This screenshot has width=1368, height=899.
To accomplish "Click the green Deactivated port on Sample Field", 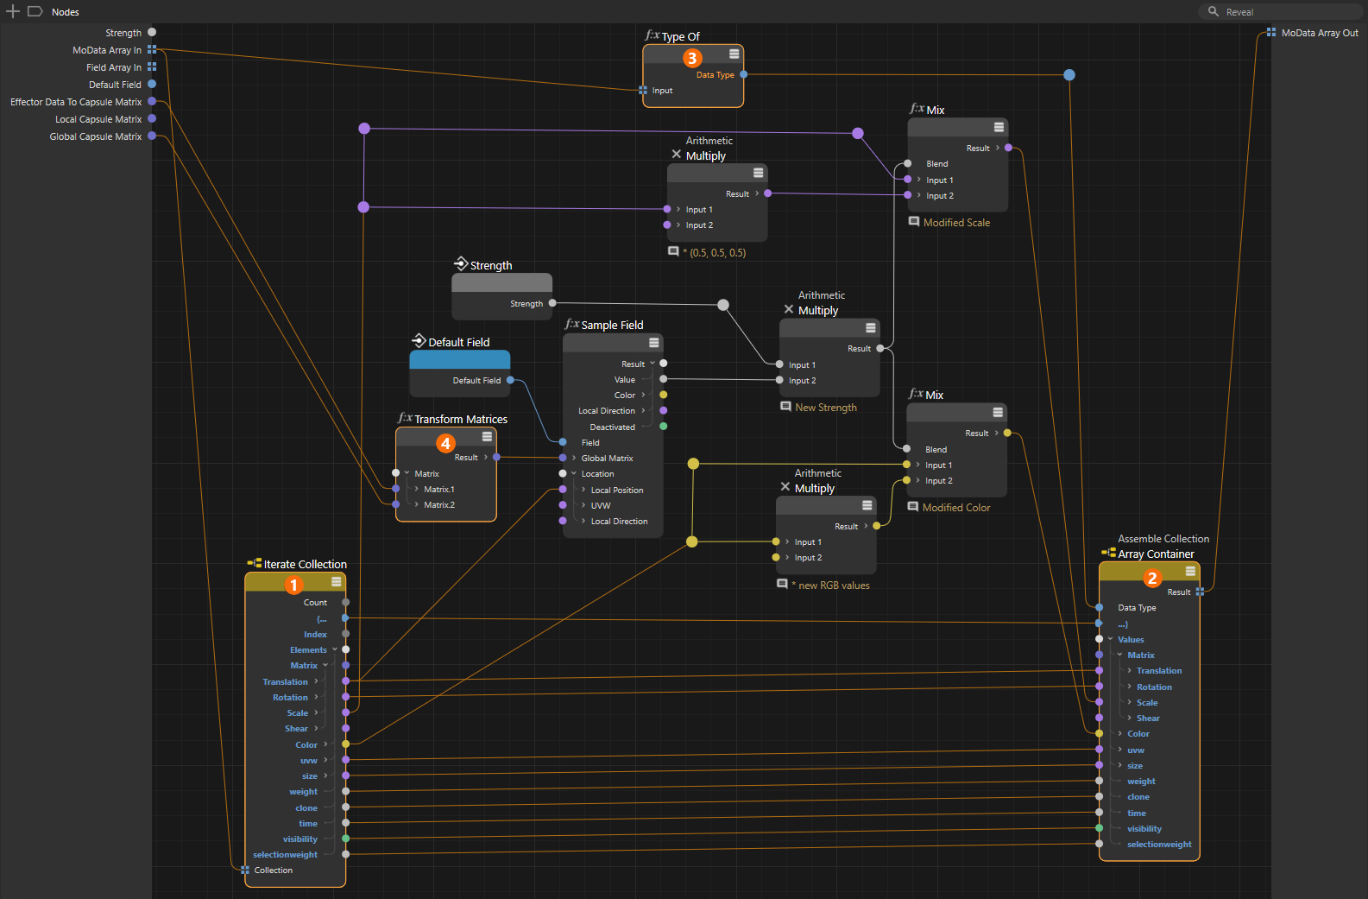I will point(663,426).
